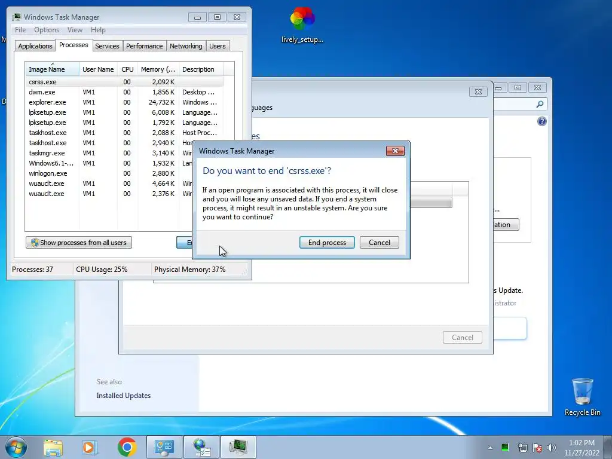
Task: Confirm with the End process button
Action: click(327, 243)
